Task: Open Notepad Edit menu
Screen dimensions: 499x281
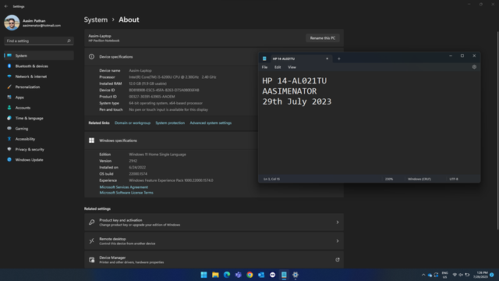Action: click(278, 67)
